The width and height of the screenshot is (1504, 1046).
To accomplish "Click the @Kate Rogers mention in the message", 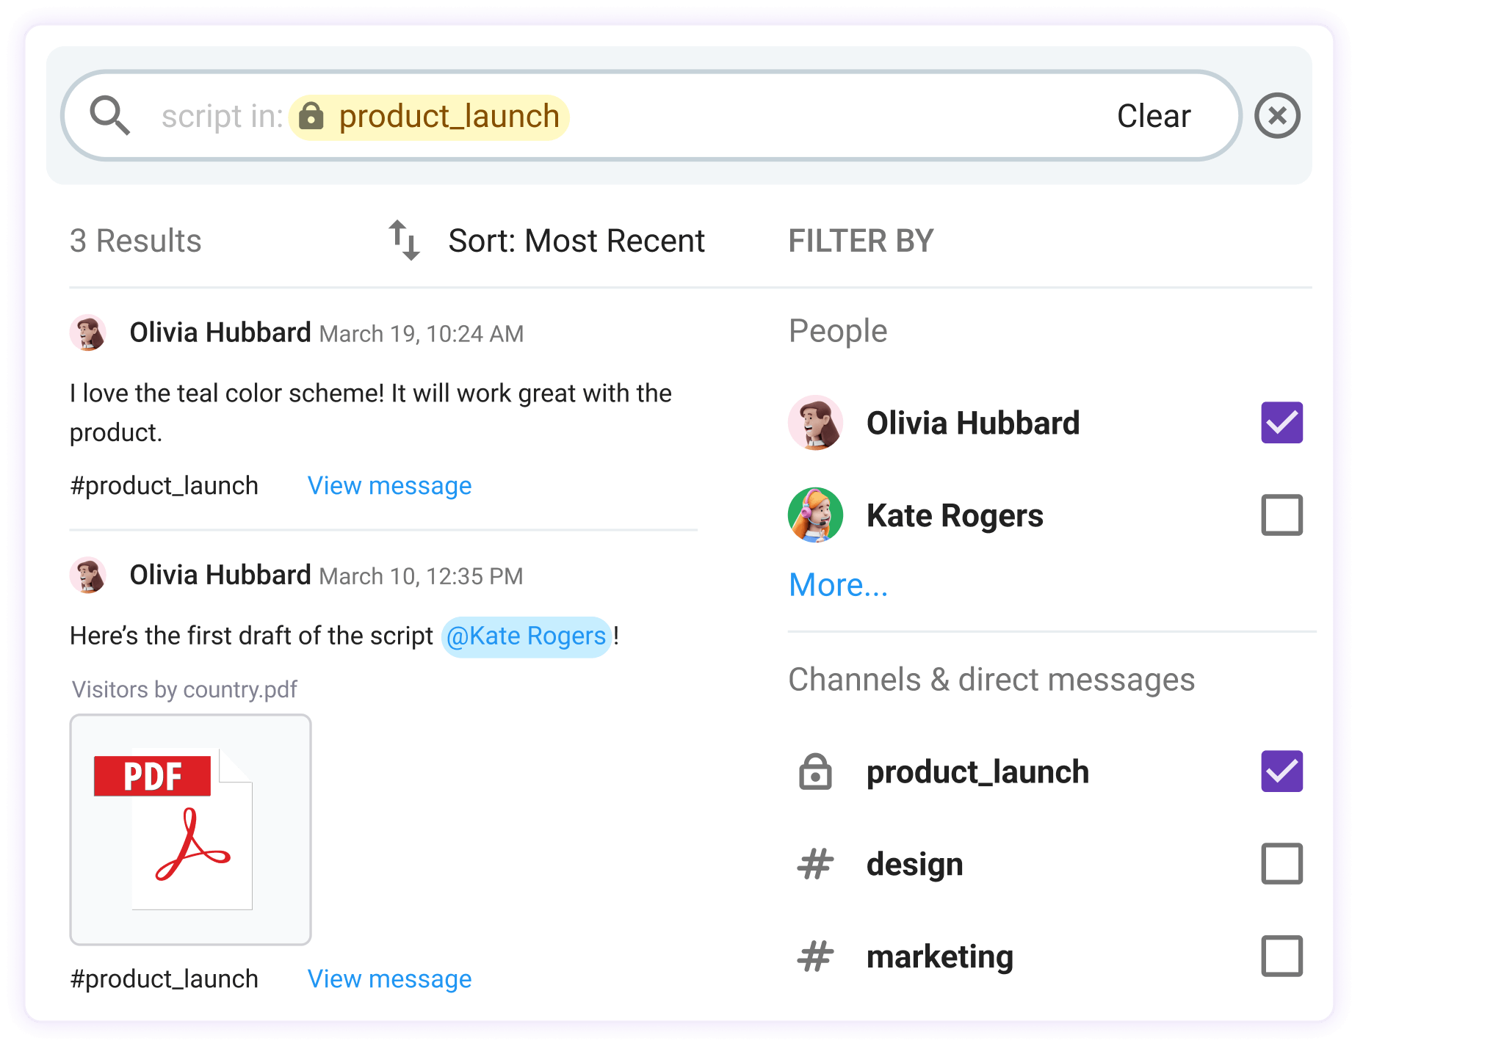I will [526, 636].
